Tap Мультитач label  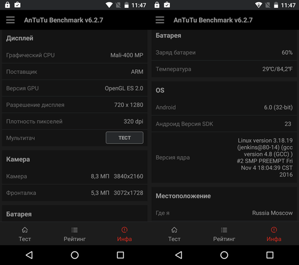pos(20,138)
